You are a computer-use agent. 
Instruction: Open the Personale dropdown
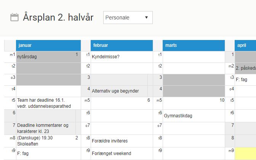click(x=128, y=18)
